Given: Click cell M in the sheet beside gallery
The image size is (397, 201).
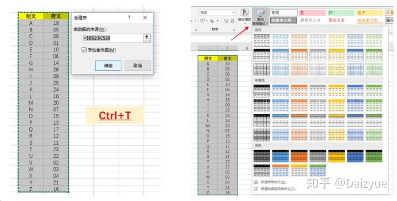Looking at the screenshot, I should (208, 125).
